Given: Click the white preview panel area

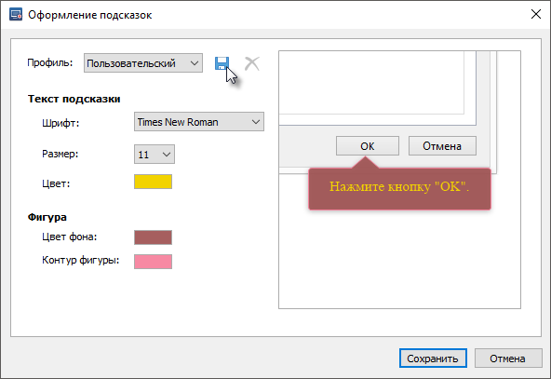Looking at the screenshot, I should (399, 259).
